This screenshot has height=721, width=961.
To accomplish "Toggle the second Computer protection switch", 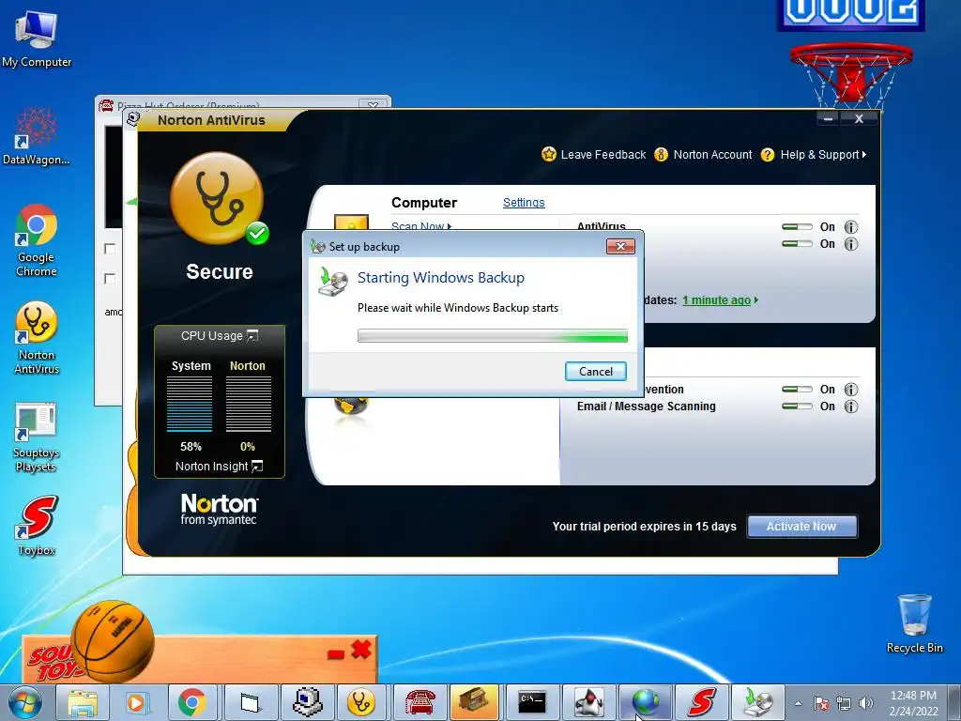I will [797, 244].
